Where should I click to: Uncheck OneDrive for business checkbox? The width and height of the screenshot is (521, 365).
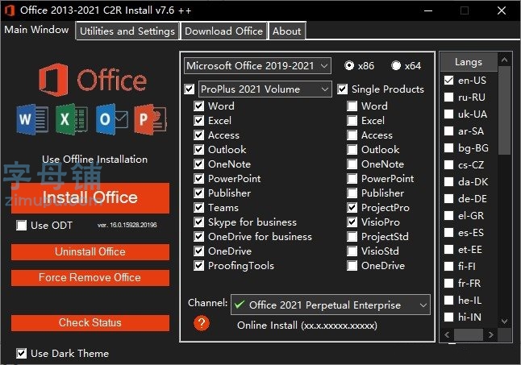pos(198,237)
